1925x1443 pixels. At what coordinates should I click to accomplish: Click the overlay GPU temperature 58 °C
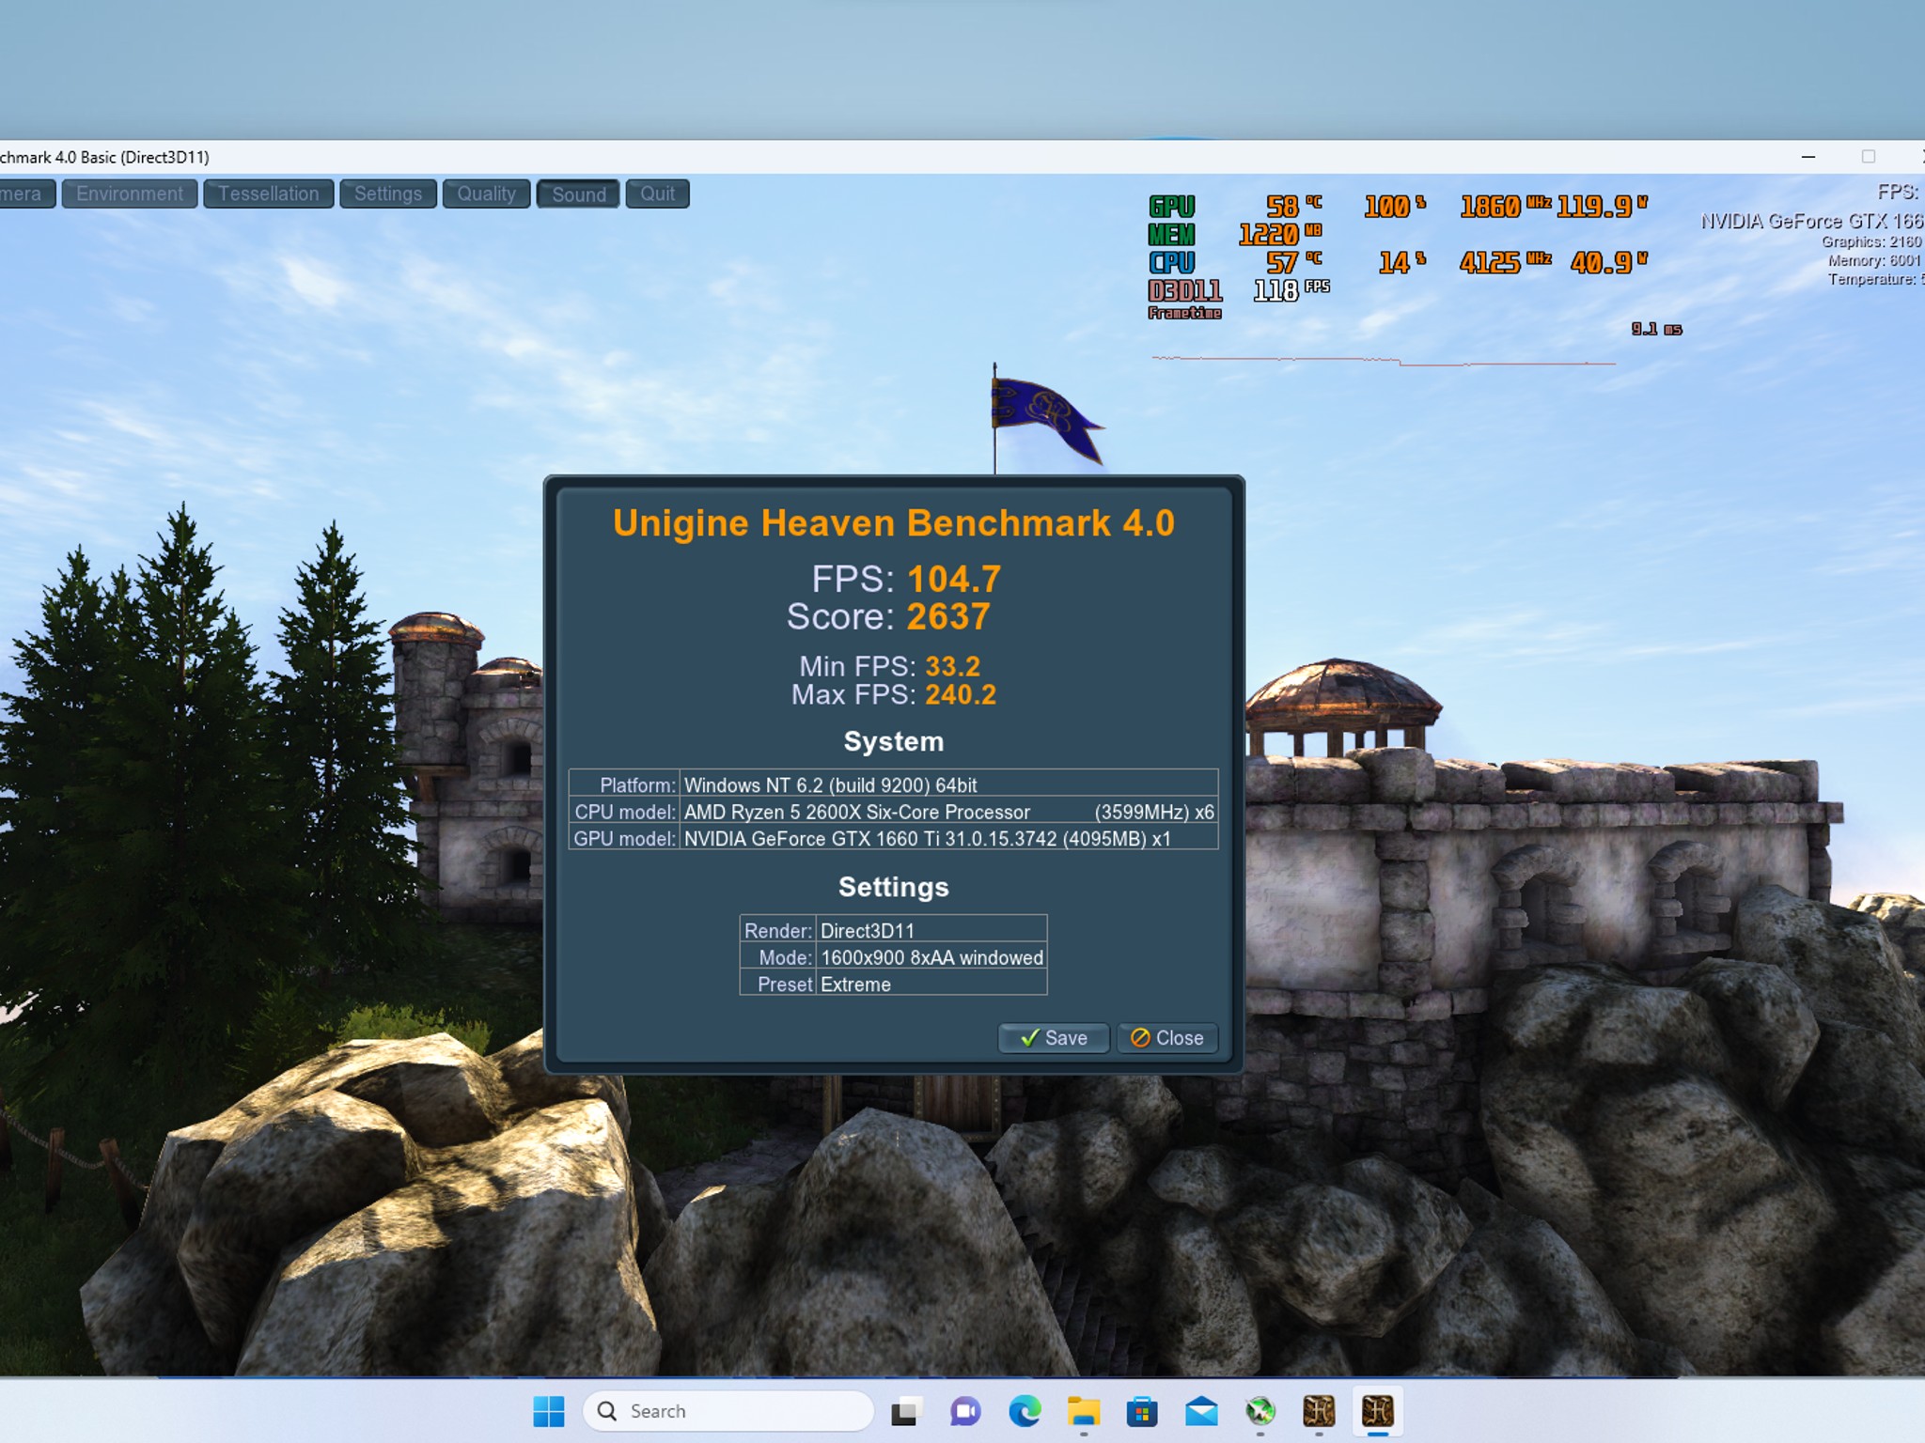pyautogui.click(x=1293, y=206)
